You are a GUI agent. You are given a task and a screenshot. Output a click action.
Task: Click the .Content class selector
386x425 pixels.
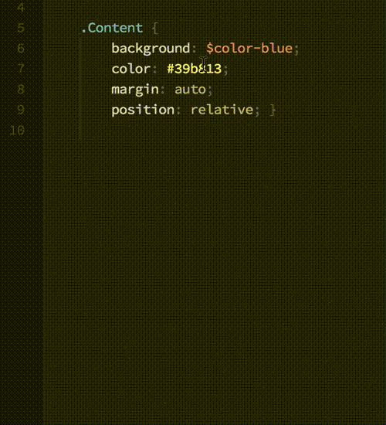tap(112, 28)
